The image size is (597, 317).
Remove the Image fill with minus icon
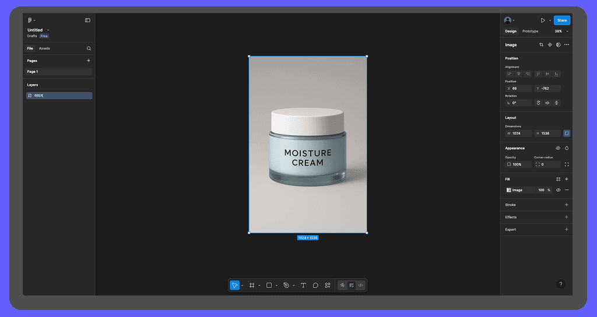click(x=567, y=190)
